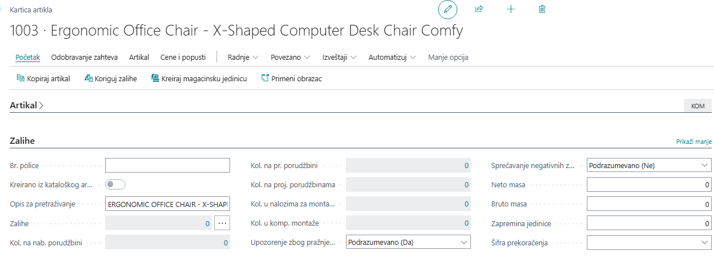Click the Zalihe ellipsis lookup button

pyautogui.click(x=222, y=223)
